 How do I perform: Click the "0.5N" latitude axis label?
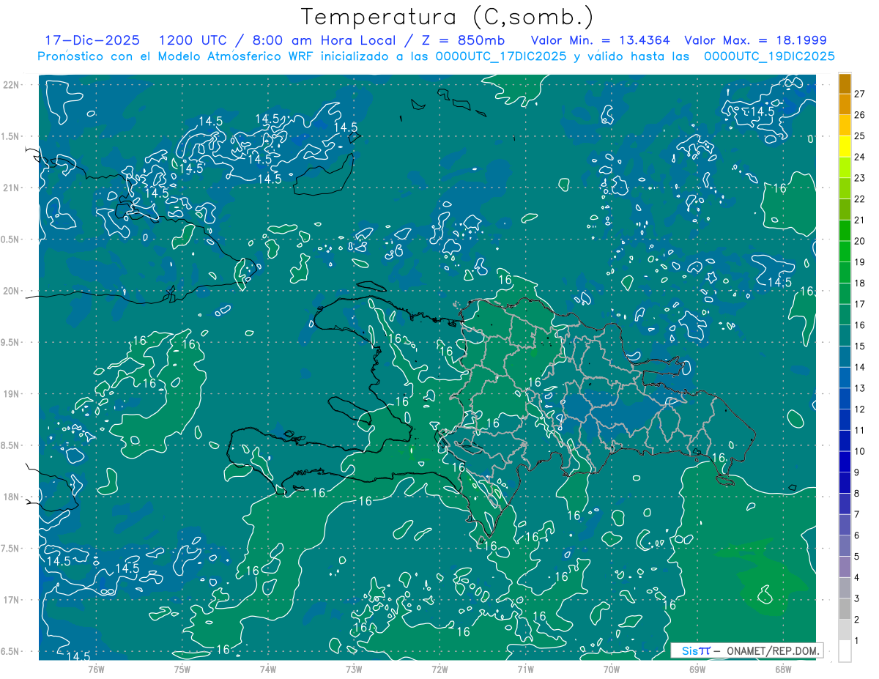[11, 240]
